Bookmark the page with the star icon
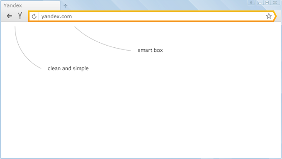Screen dimensions: 282x159 click(x=269, y=16)
